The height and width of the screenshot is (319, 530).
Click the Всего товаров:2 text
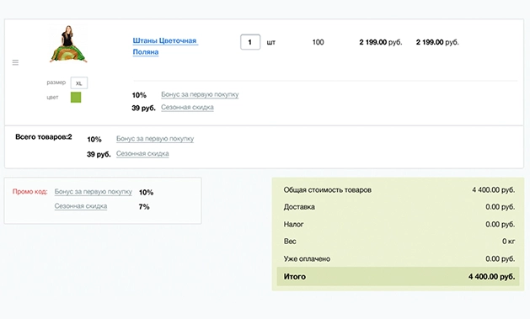[44, 137]
